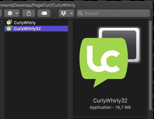Click the magnifying glass search icon
Screen dimensions: 154x119
coord(80,13)
